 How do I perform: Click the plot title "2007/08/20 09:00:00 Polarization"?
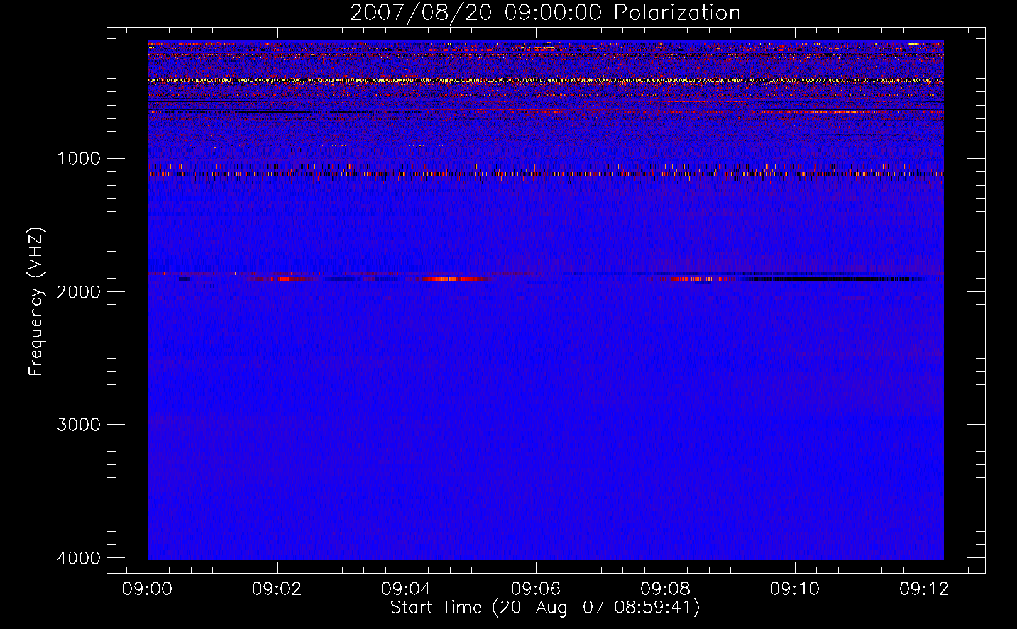545,13
